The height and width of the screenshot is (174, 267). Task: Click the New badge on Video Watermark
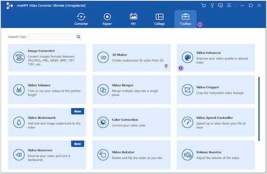[x=77, y=111]
